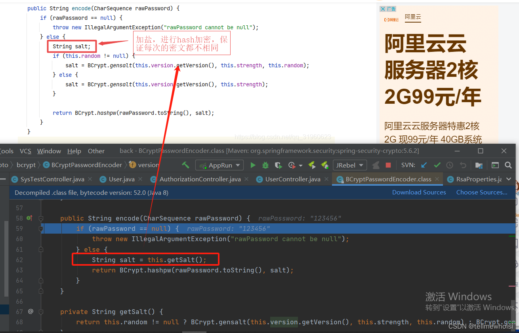Viewport: 519px width, 333px height.
Task: Collapse the else block fold marker at line 61
Action: tap(41, 249)
